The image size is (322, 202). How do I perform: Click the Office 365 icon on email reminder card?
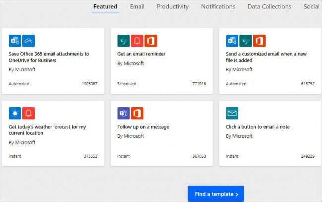point(151,41)
